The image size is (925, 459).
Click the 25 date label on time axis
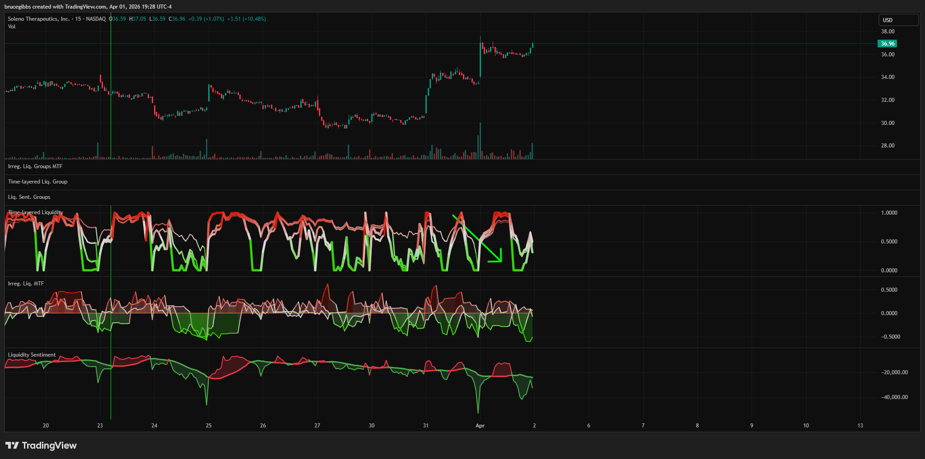pyautogui.click(x=209, y=426)
